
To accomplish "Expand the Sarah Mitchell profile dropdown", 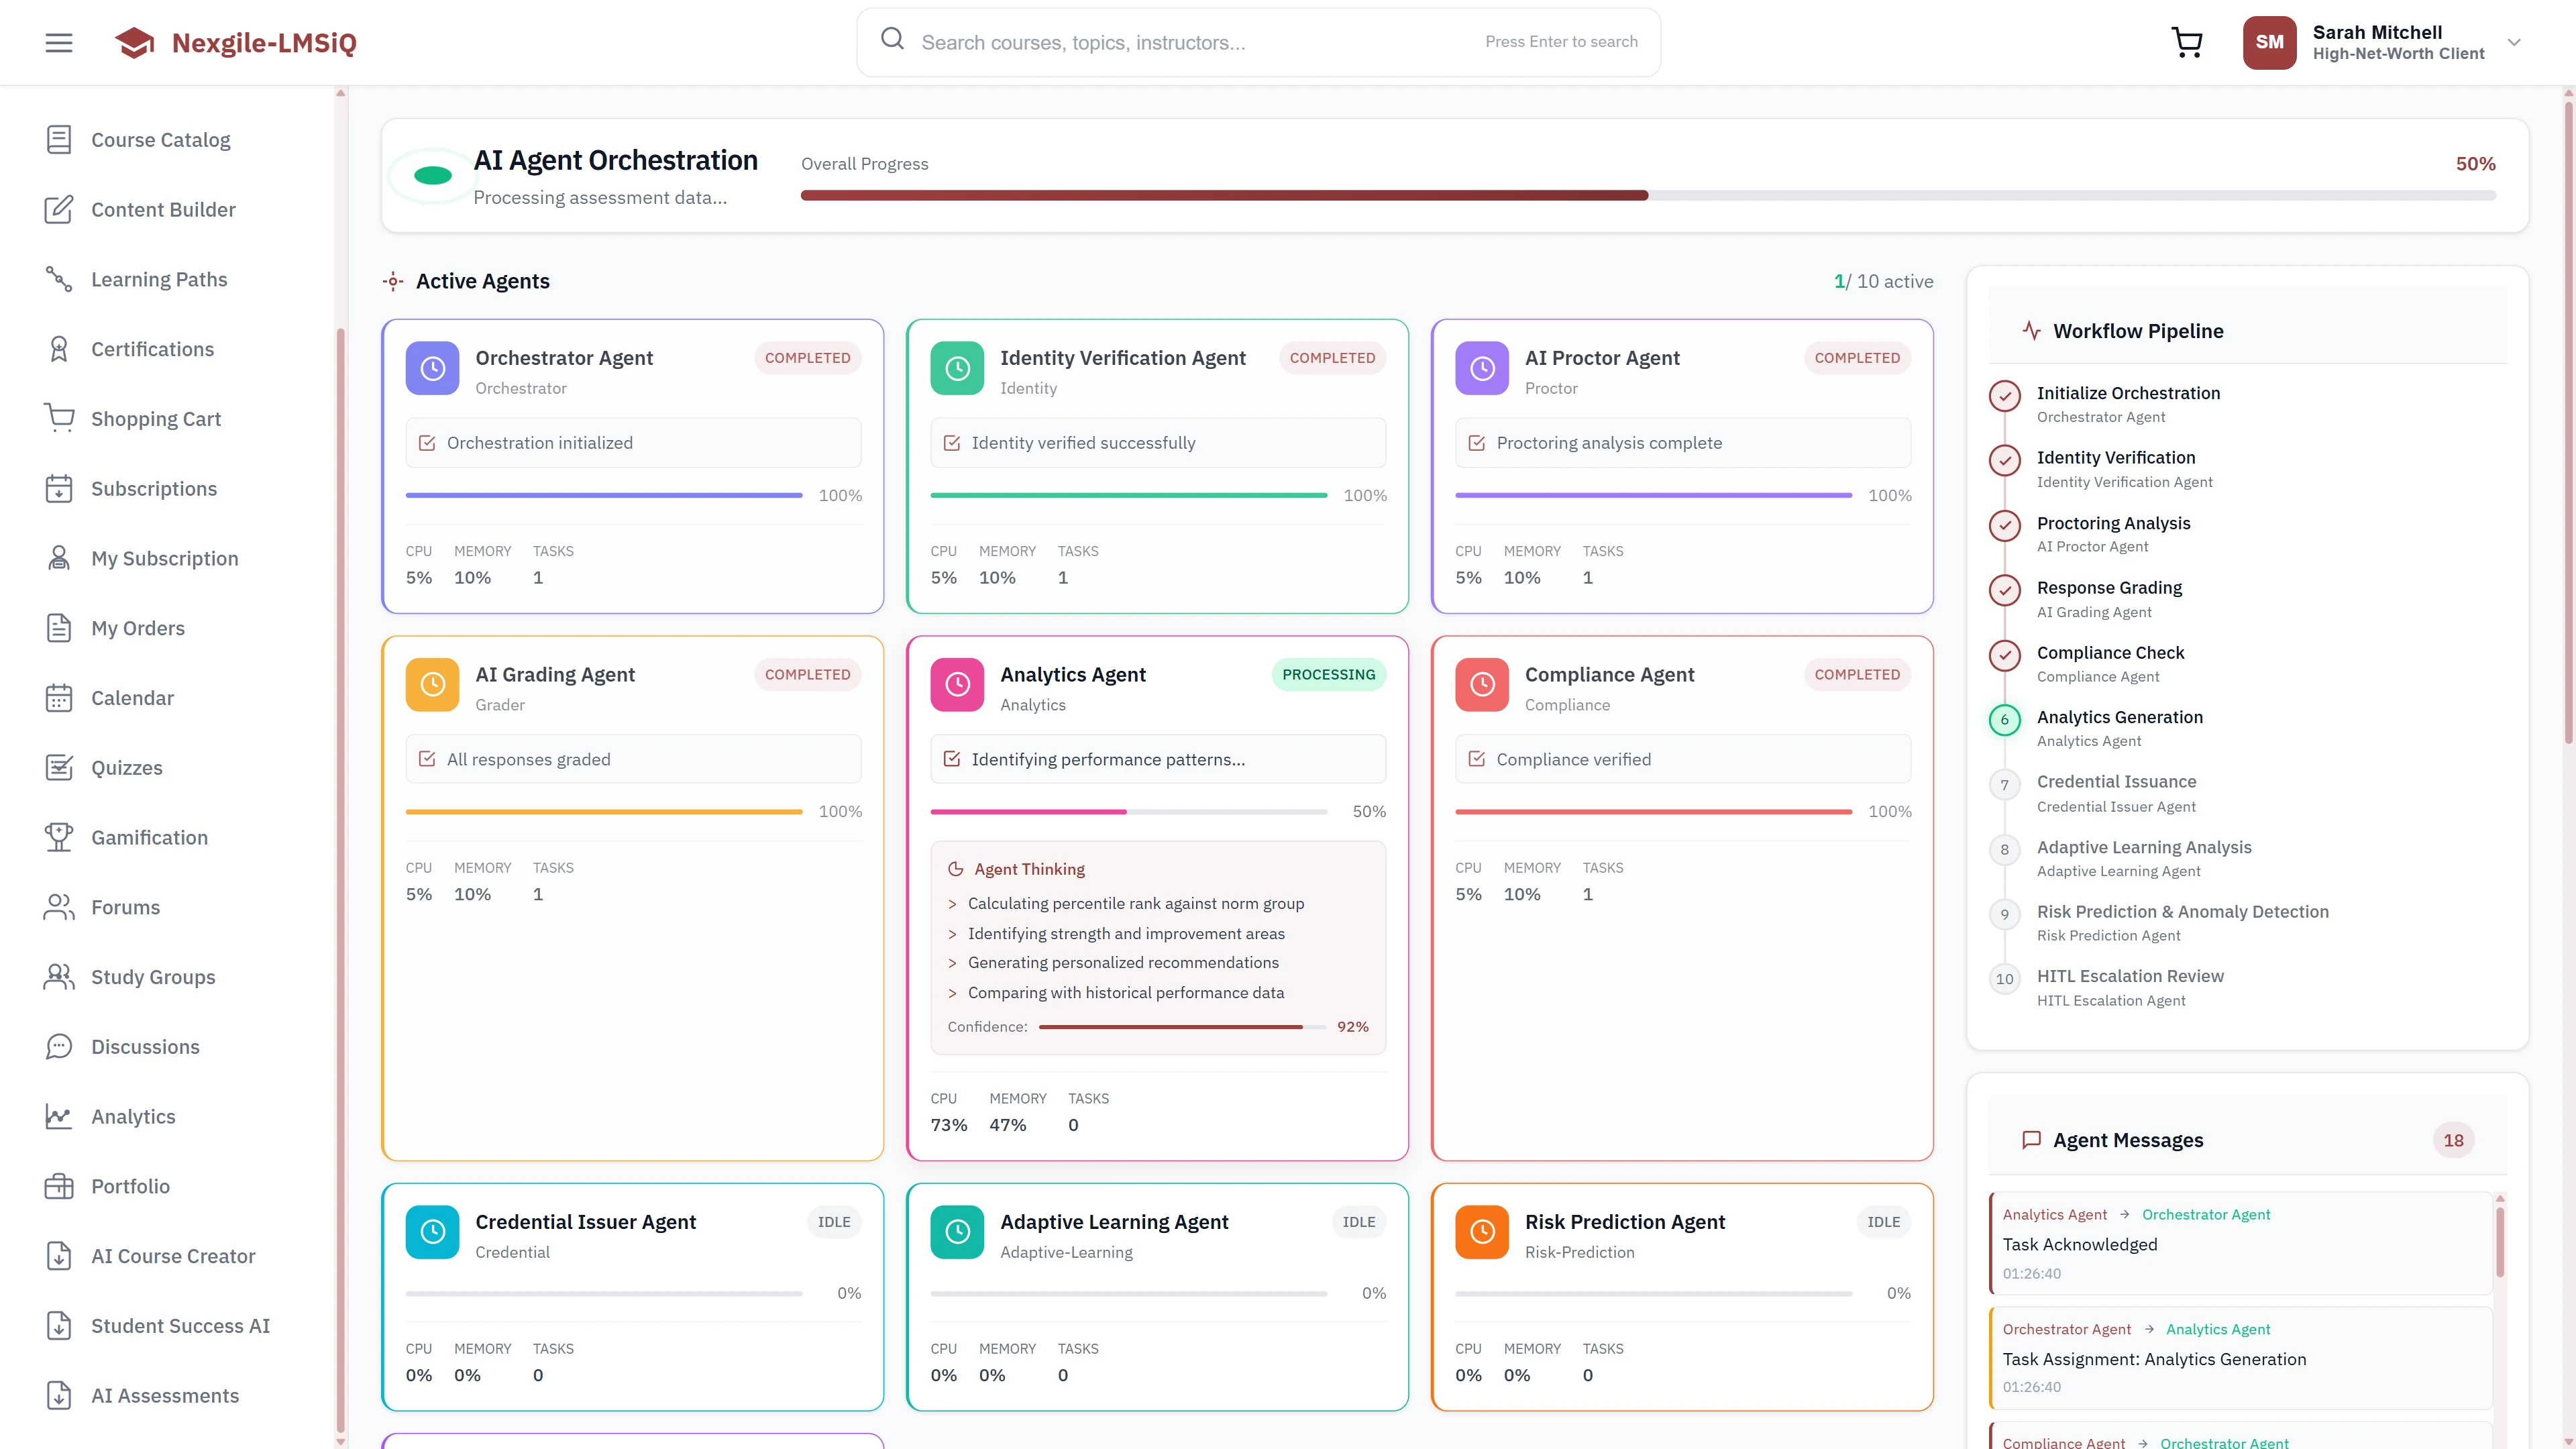I will click(2513, 42).
